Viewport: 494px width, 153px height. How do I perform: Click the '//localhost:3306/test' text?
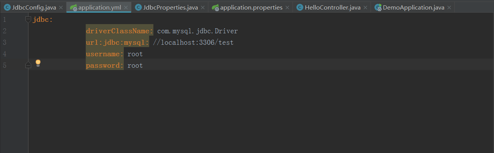pos(193,42)
